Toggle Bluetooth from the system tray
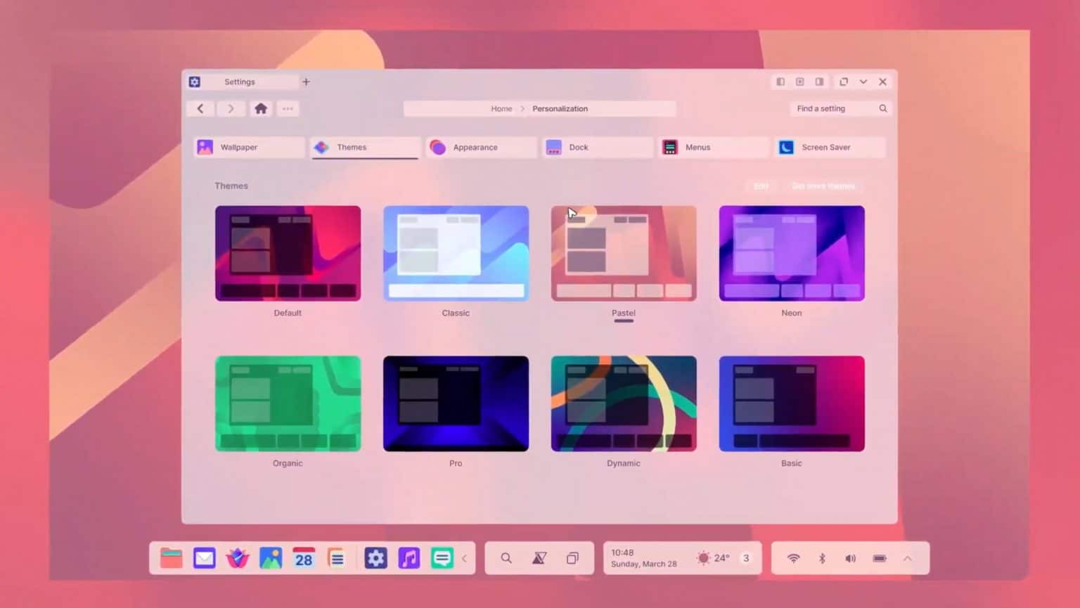Viewport: 1080px width, 608px height. click(x=821, y=557)
